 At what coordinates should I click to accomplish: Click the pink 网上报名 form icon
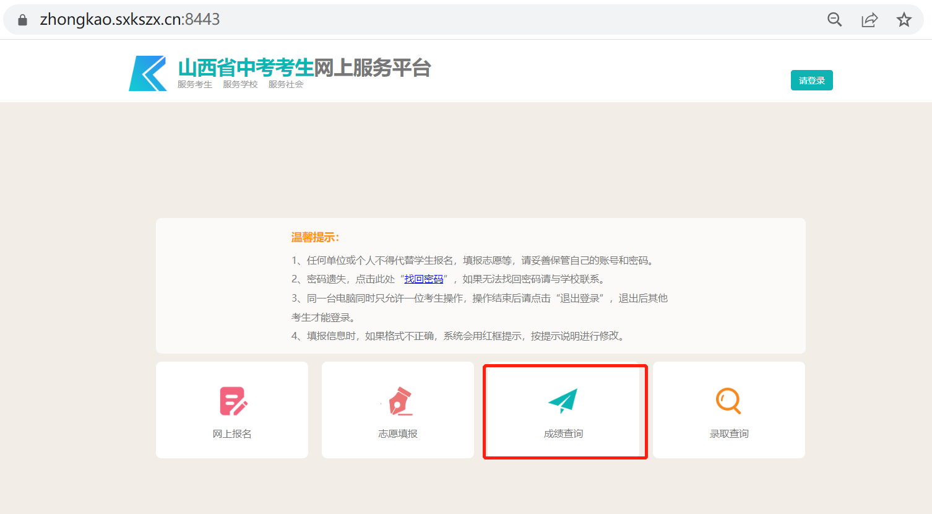233,401
